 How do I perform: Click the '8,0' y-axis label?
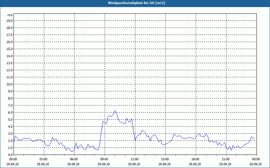click(10, 98)
